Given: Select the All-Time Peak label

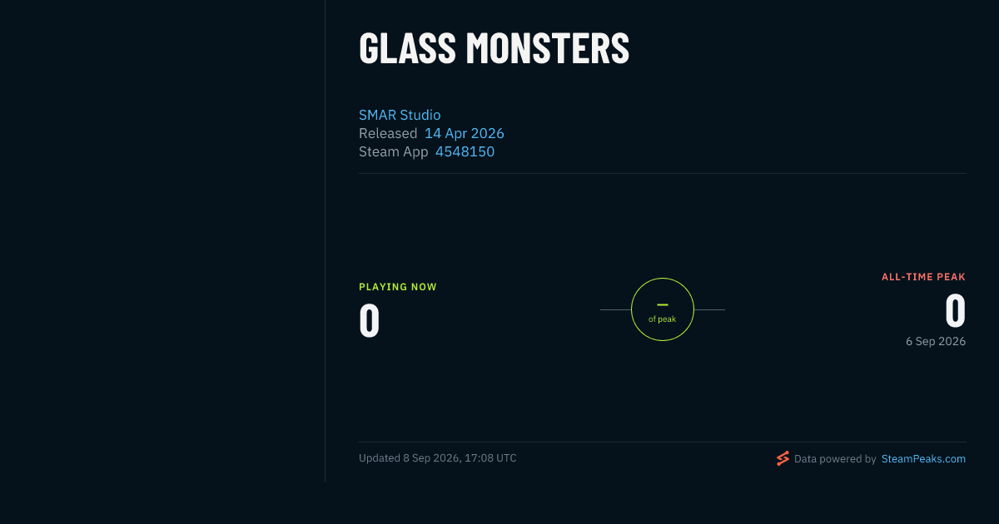Looking at the screenshot, I should point(923,277).
